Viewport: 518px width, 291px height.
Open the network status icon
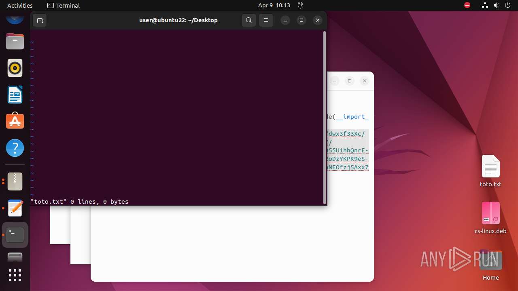(485, 5)
